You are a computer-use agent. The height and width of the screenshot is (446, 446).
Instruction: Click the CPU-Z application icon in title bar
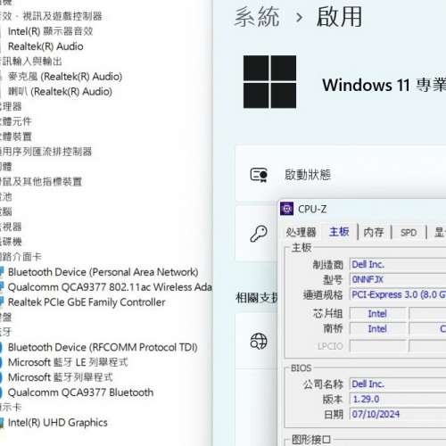[286, 209]
